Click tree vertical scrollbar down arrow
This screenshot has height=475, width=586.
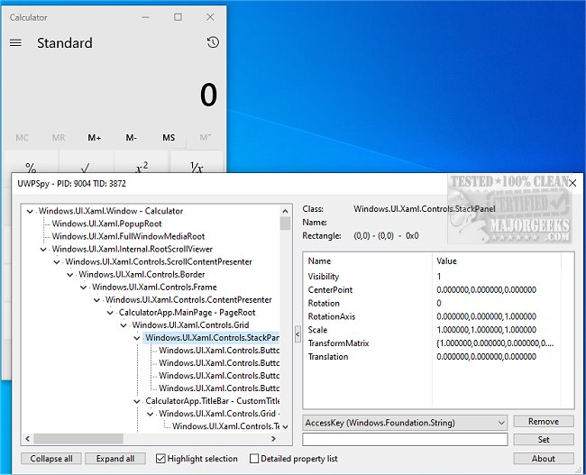pyautogui.click(x=285, y=427)
